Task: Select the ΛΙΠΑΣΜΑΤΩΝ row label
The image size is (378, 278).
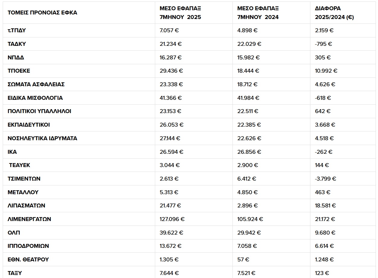Action: tap(26, 206)
